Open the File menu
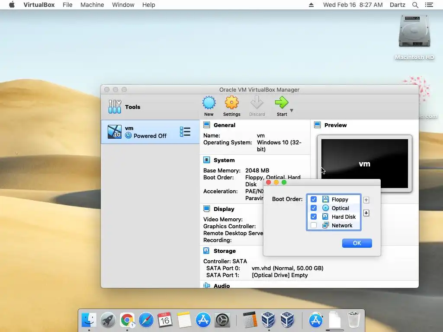Screen dimensions: 443x332 [67, 5]
